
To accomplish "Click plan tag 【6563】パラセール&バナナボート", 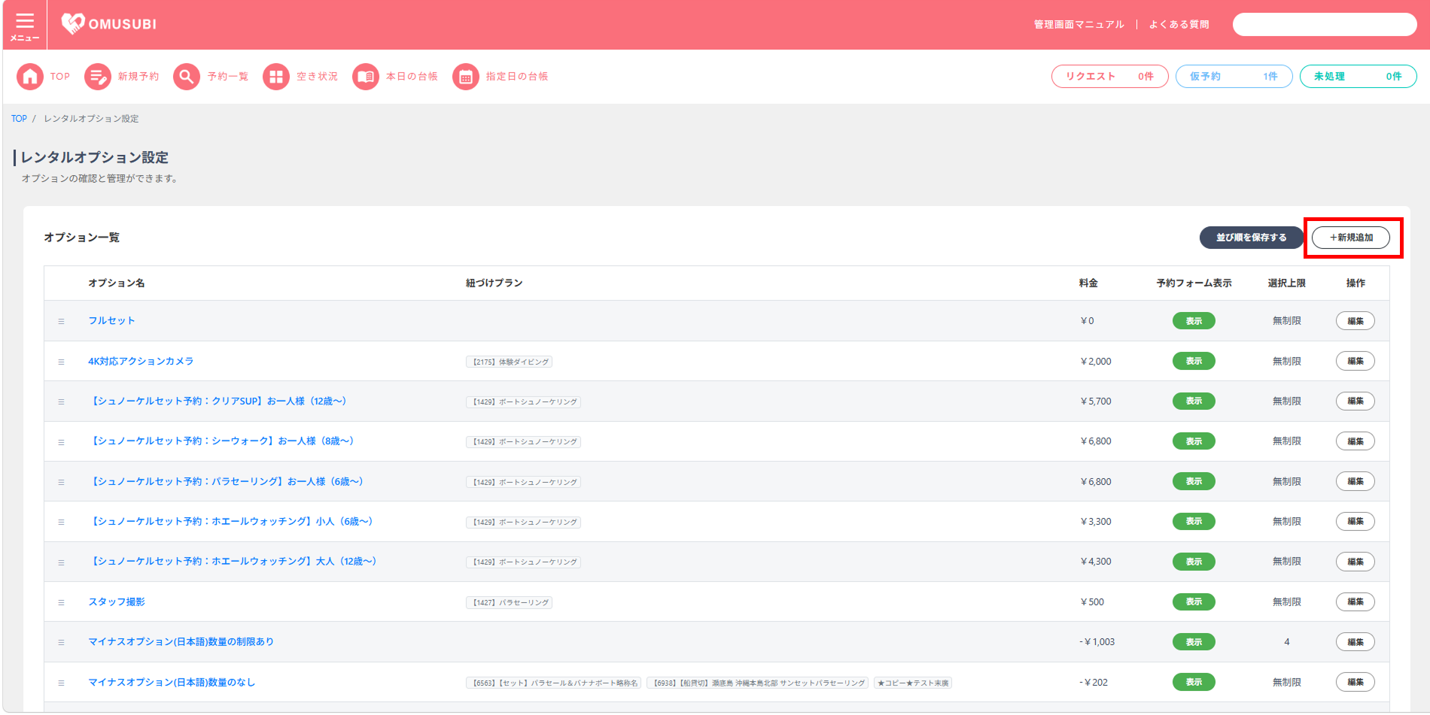I will coord(553,683).
